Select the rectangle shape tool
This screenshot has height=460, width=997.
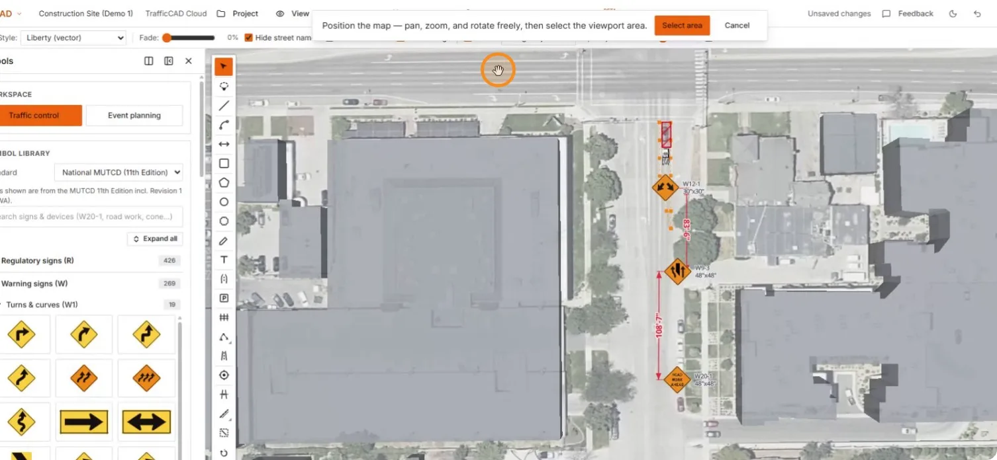224,163
